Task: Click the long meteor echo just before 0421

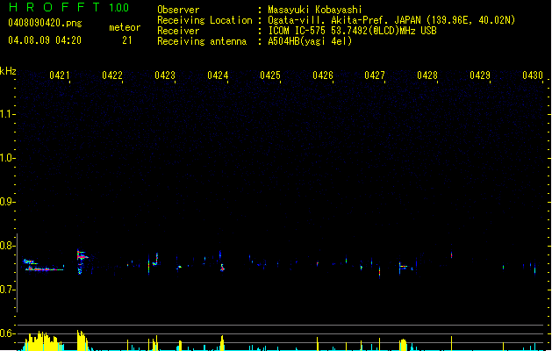Action: [44, 266]
